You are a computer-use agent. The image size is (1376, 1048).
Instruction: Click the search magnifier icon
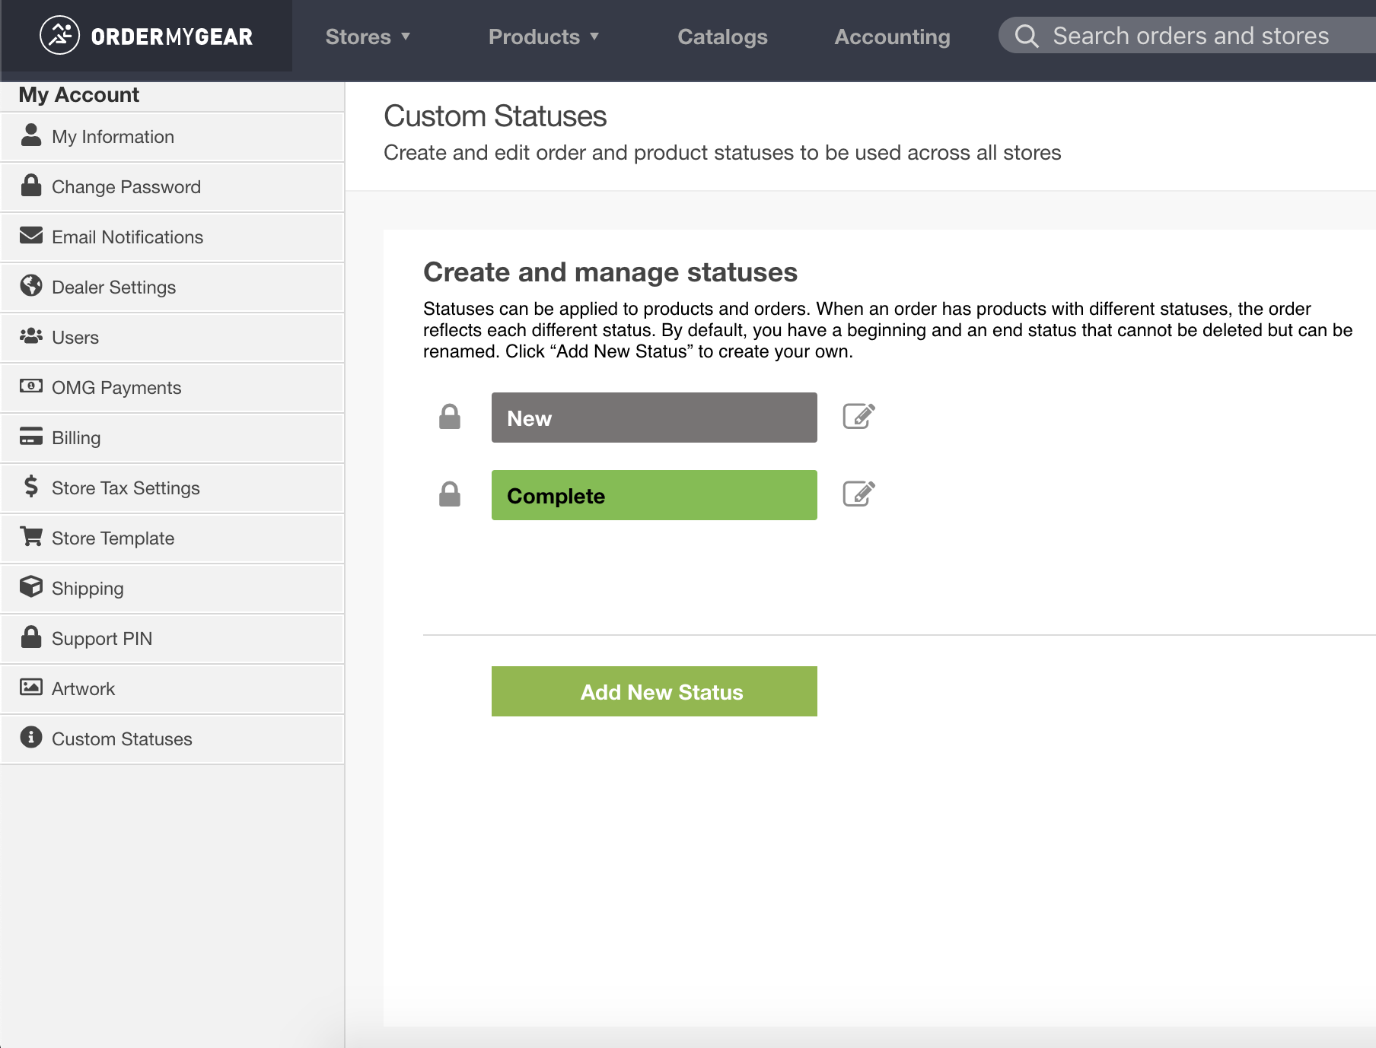click(1027, 36)
